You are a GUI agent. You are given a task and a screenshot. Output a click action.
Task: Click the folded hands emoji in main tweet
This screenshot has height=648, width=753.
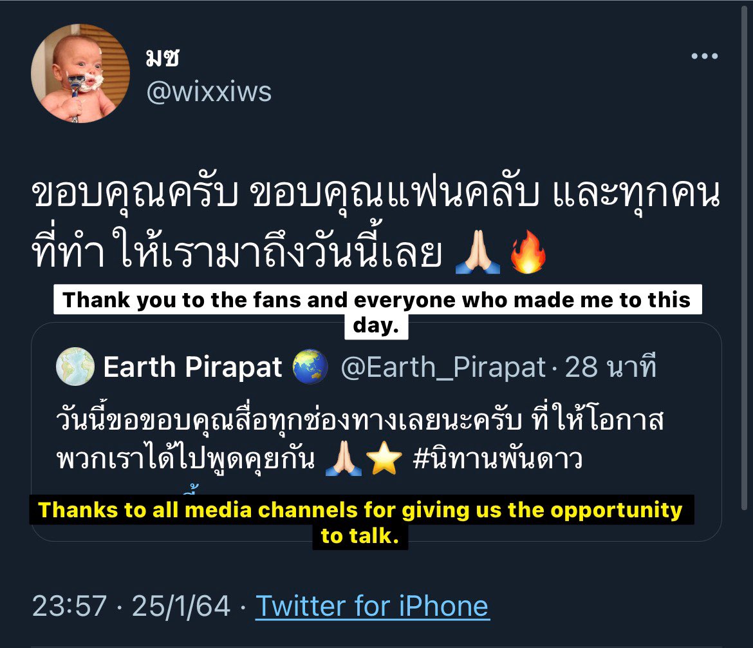pos(478,253)
